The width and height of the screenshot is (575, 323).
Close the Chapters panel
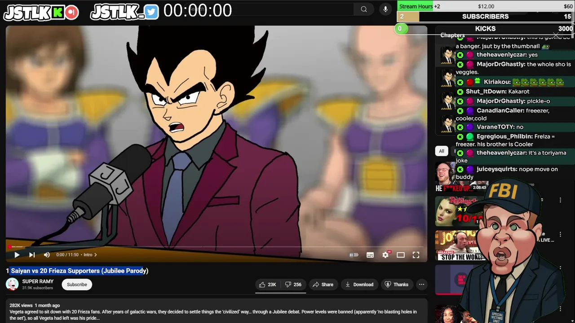tap(556, 35)
